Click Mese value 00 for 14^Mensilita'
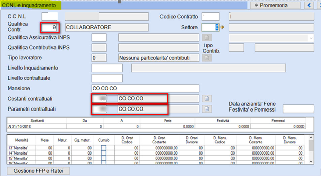 click(x=45, y=153)
